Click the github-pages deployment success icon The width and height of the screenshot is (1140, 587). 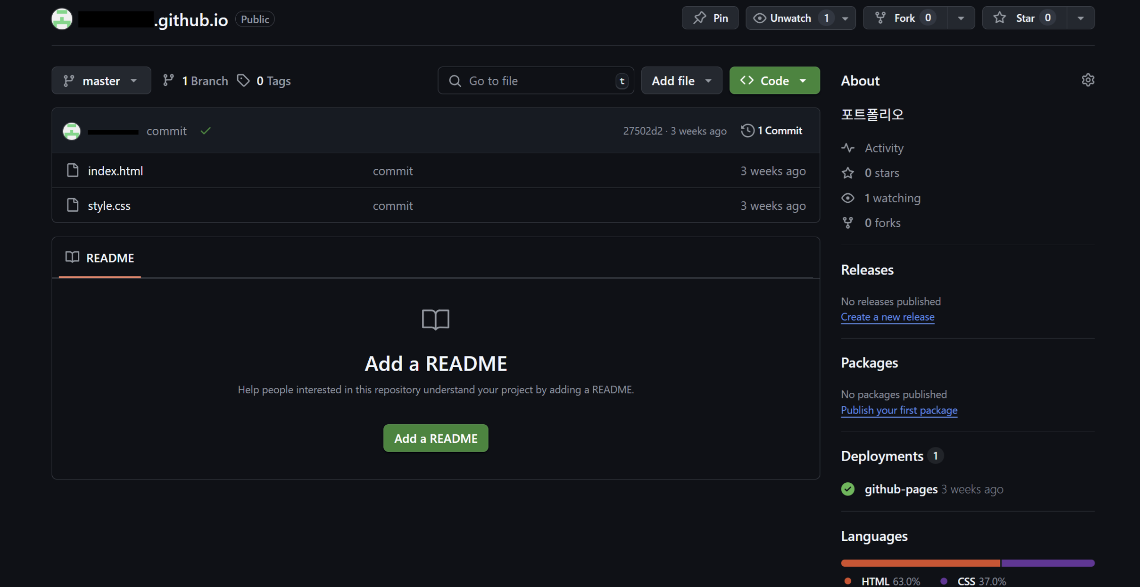[x=848, y=489]
